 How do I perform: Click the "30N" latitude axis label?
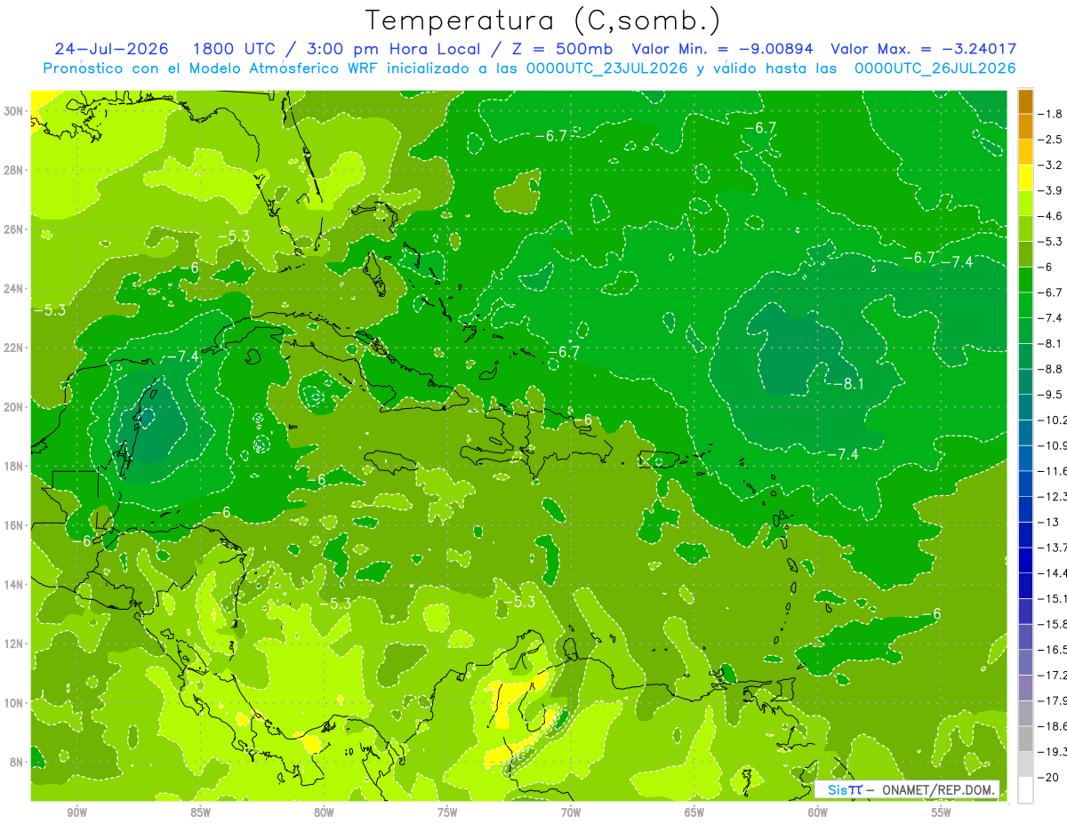tap(15, 111)
